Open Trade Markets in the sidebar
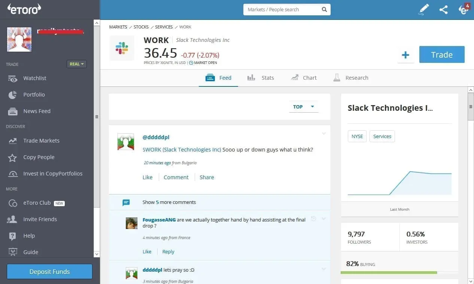 (41, 141)
